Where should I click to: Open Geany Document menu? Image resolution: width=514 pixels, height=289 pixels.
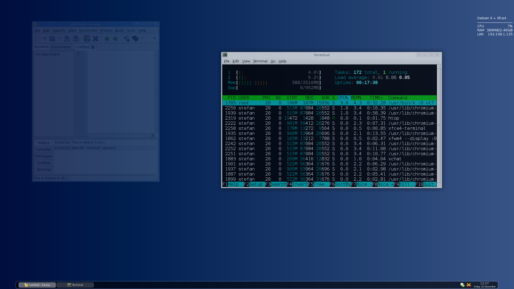click(88, 30)
